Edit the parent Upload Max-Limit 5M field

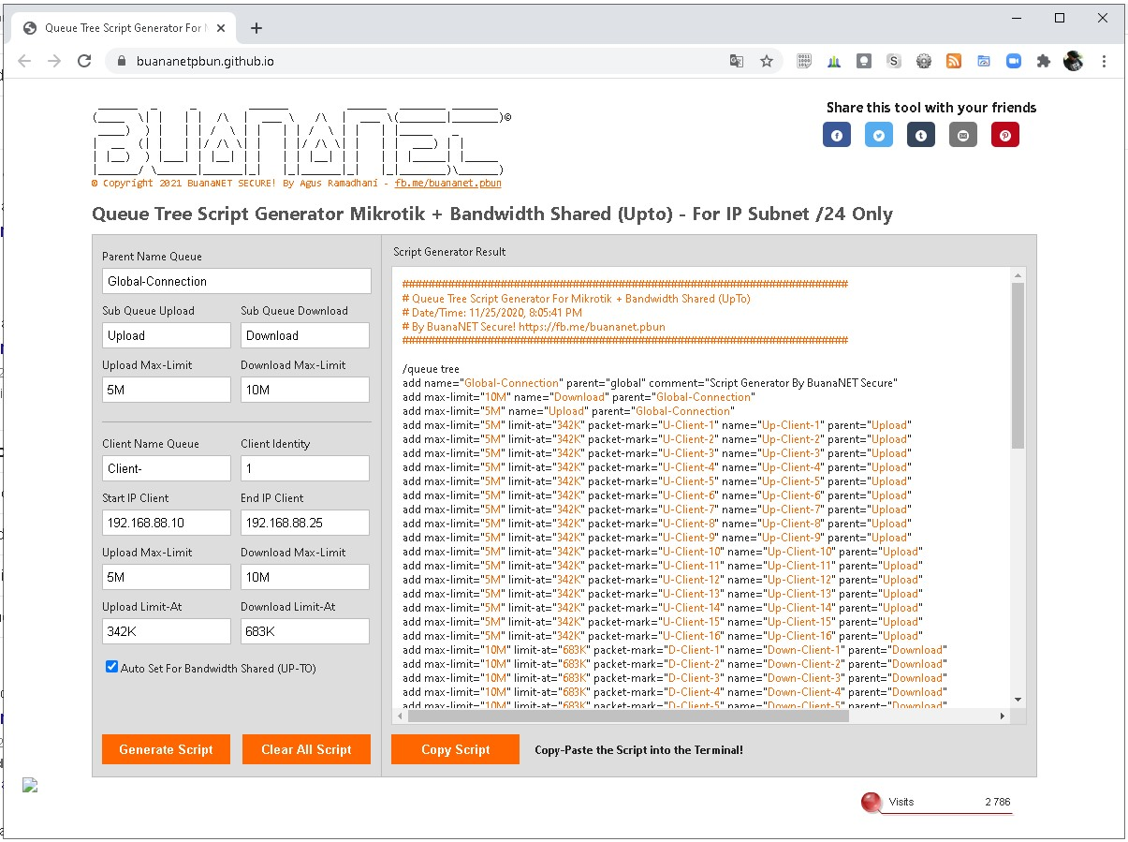point(167,390)
